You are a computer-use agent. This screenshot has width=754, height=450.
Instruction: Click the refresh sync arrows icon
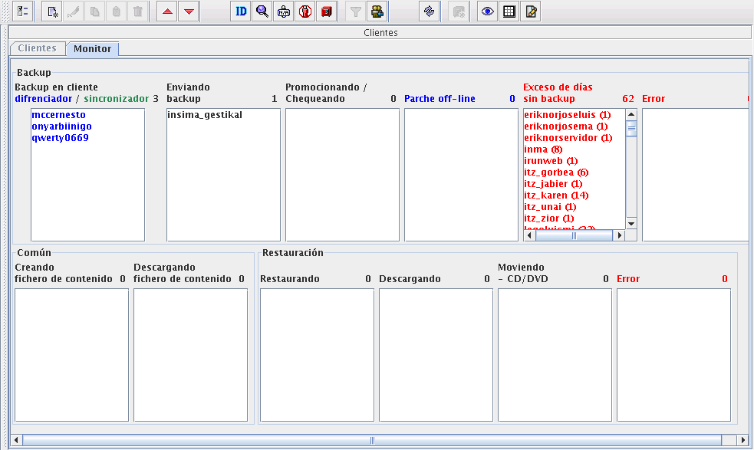pyautogui.click(x=430, y=11)
